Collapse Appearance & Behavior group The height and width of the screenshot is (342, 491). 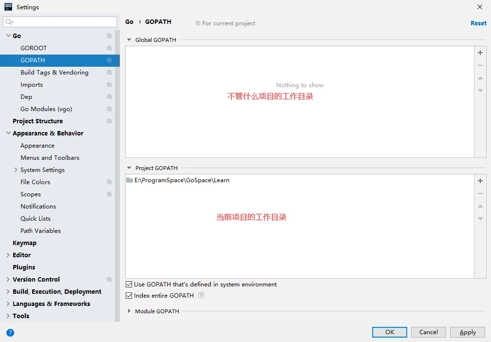(8, 133)
